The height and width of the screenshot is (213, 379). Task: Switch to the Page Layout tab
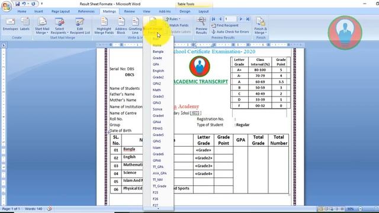point(60,11)
